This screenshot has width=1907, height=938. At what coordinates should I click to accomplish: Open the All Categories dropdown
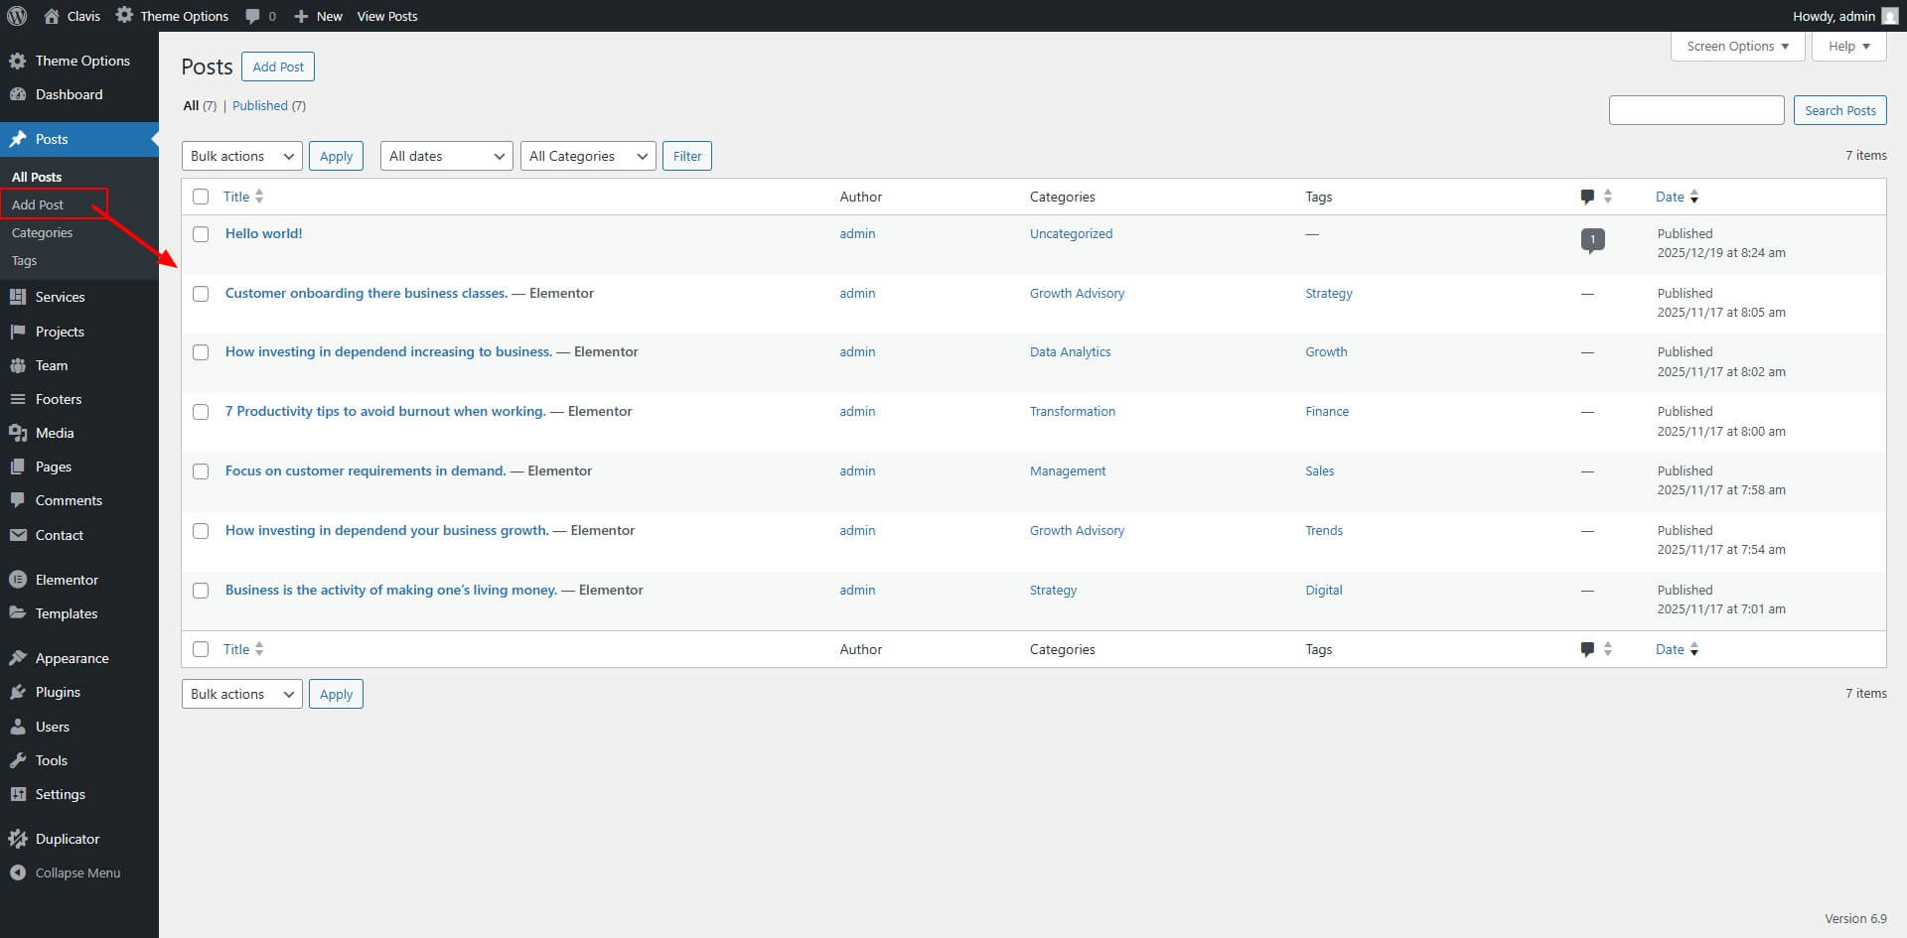coord(587,156)
